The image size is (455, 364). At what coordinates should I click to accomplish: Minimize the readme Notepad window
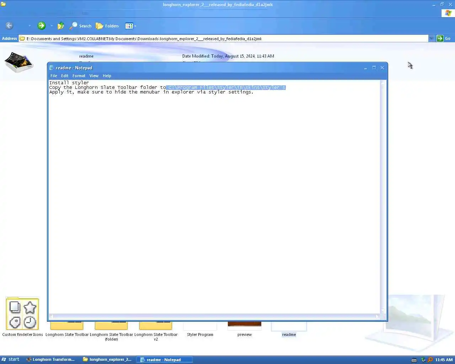(x=365, y=68)
